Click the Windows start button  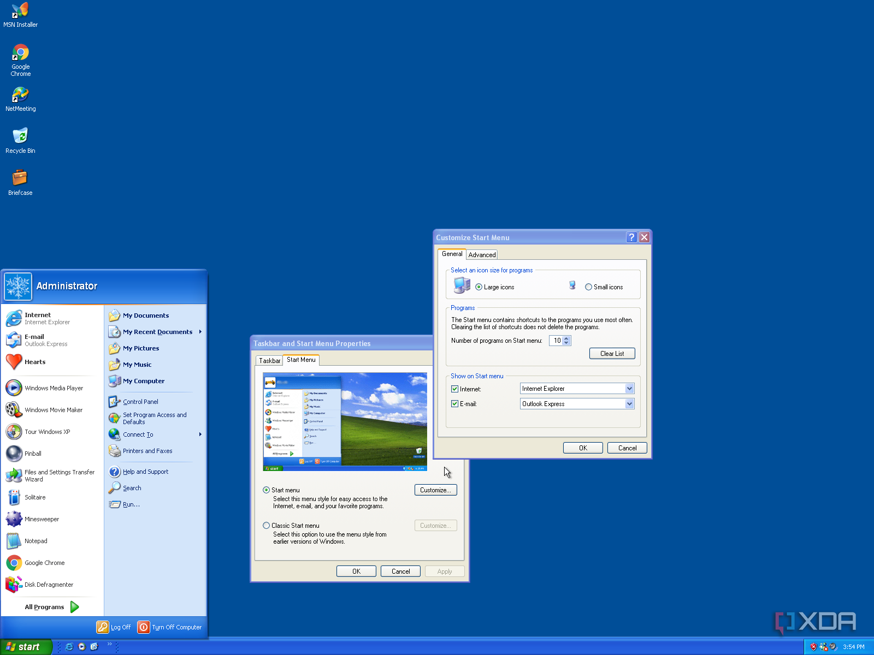point(26,647)
